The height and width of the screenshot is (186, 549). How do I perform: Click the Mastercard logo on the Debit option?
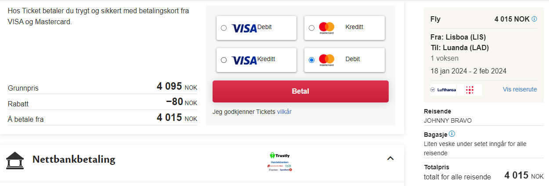click(327, 60)
